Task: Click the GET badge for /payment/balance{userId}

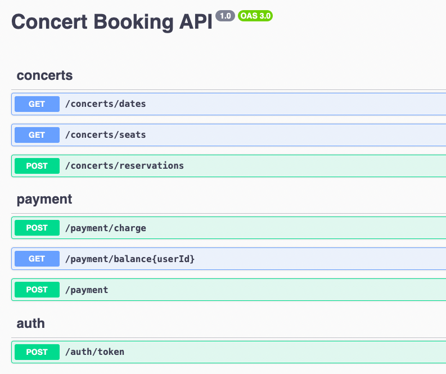Action: tap(37, 259)
